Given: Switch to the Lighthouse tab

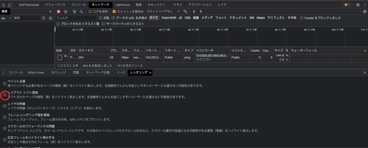Looking at the screenshot, I should pyautogui.click(x=123, y=5).
